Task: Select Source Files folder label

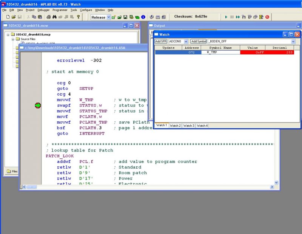Action: pos(28,39)
